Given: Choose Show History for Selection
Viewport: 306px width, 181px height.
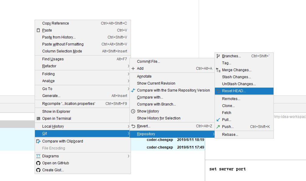Looking at the screenshot, I should pyautogui.click(x=172, y=118).
